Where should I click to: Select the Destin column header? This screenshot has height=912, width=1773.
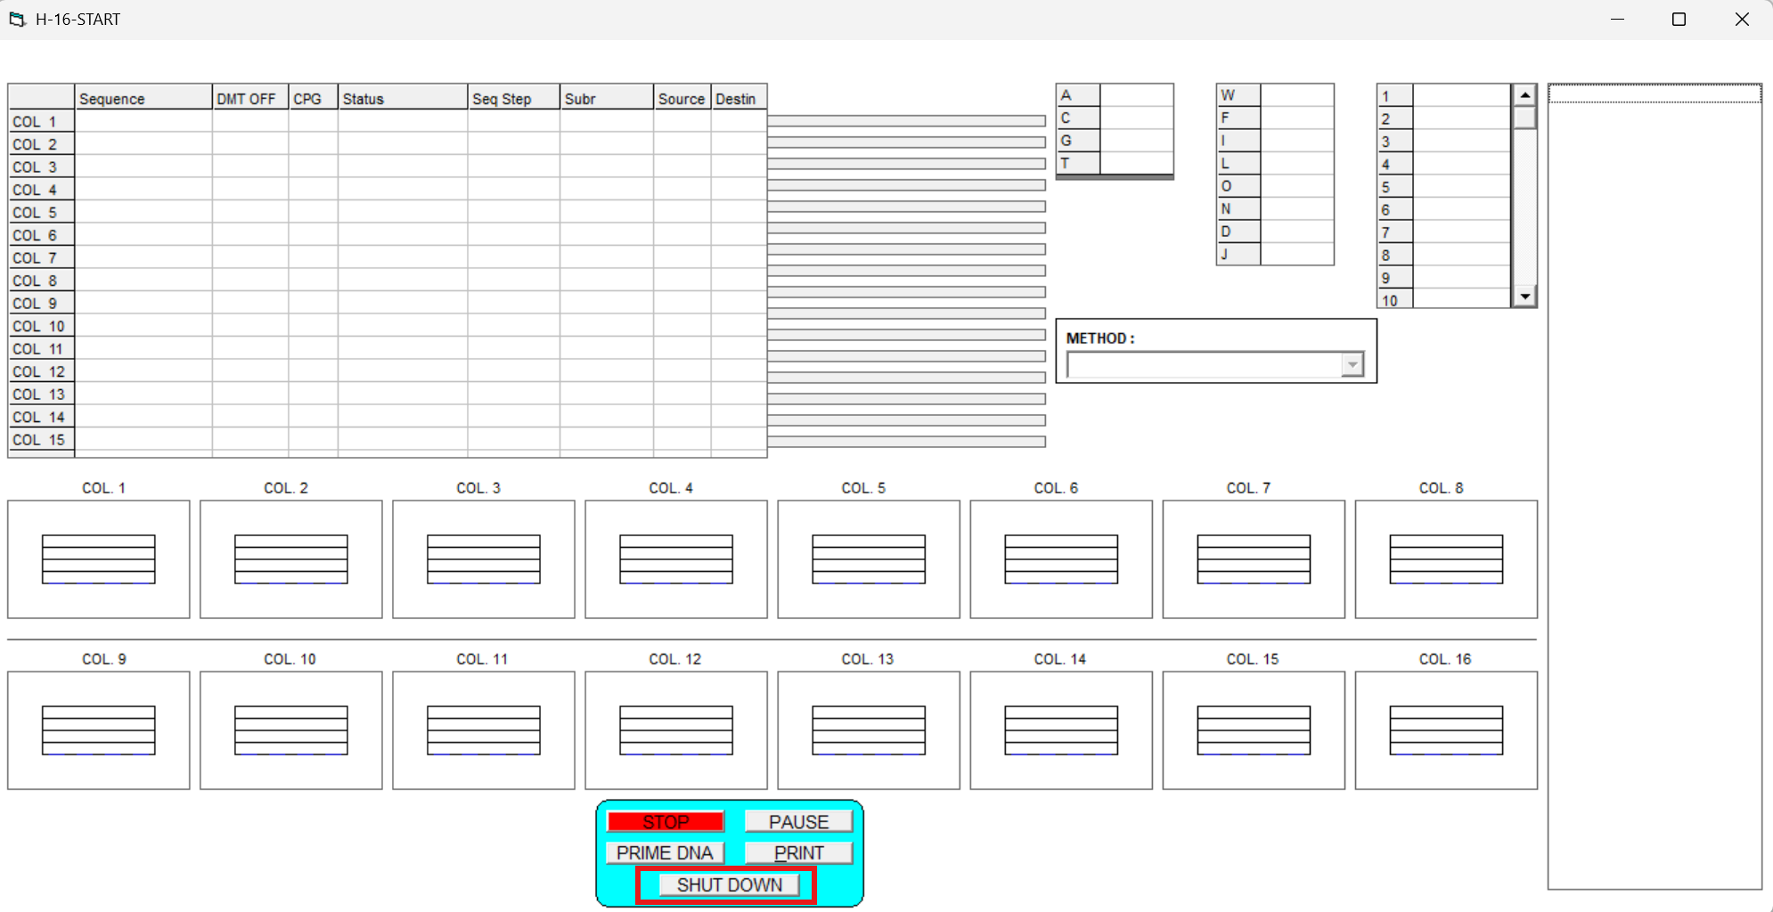point(739,98)
